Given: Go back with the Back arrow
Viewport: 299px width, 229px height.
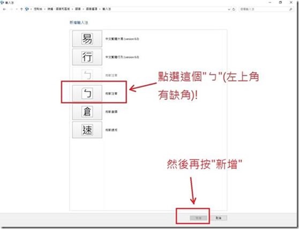Looking at the screenshot, I should point(4,9).
